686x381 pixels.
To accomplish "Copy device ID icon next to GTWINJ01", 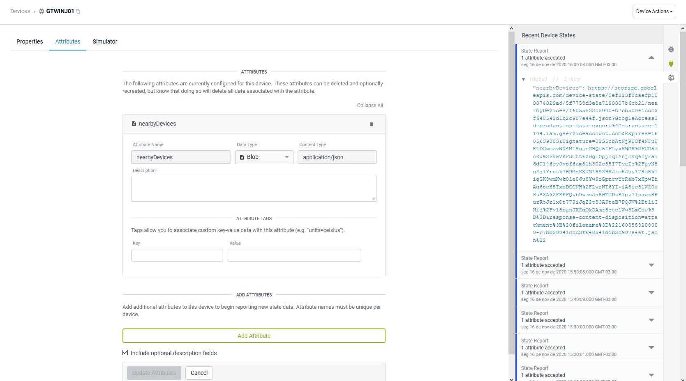I will [78, 11].
